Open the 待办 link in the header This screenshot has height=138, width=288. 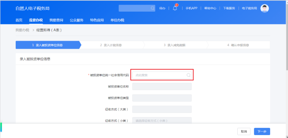pos(162,8)
